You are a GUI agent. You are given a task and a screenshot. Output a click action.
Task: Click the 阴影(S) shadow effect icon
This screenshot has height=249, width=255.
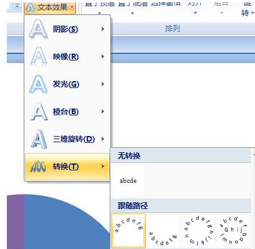click(38, 29)
